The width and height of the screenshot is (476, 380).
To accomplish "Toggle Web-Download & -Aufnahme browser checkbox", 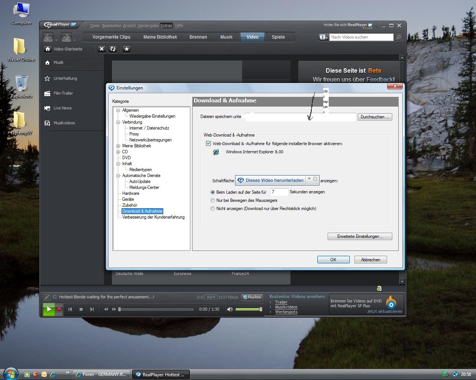I will (208, 144).
